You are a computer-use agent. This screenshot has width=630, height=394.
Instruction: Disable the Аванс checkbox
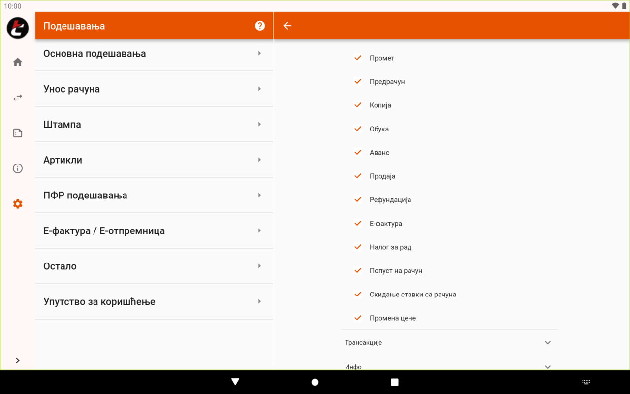[x=358, y=152]
